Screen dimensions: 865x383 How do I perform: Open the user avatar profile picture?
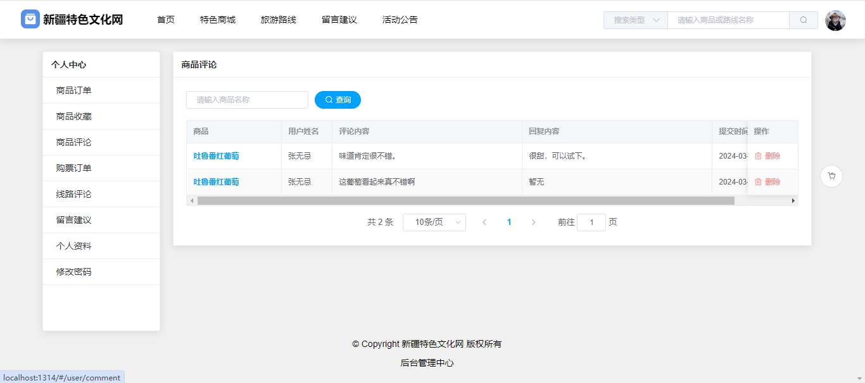pos(835,20)
